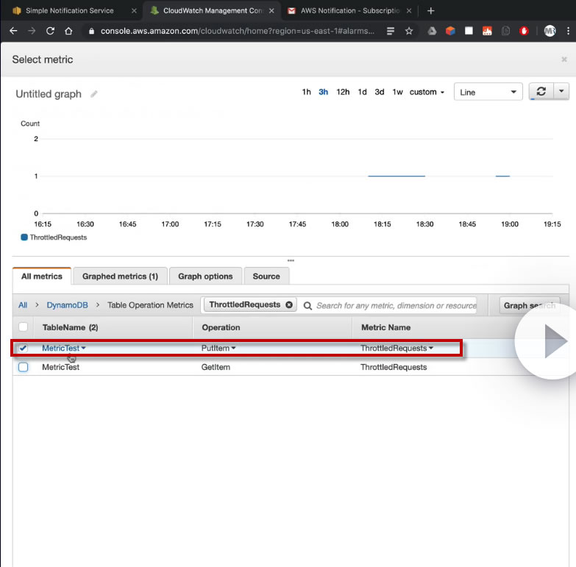Toggle the ThrottledRequests legend color swatch
The width and height of the screenshot is (576, 567).
tap(24, 238)
